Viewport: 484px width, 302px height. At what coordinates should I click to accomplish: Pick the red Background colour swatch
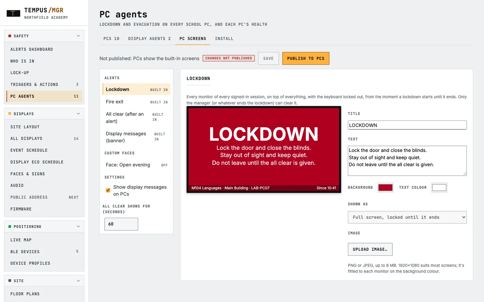tap(385, 188)
